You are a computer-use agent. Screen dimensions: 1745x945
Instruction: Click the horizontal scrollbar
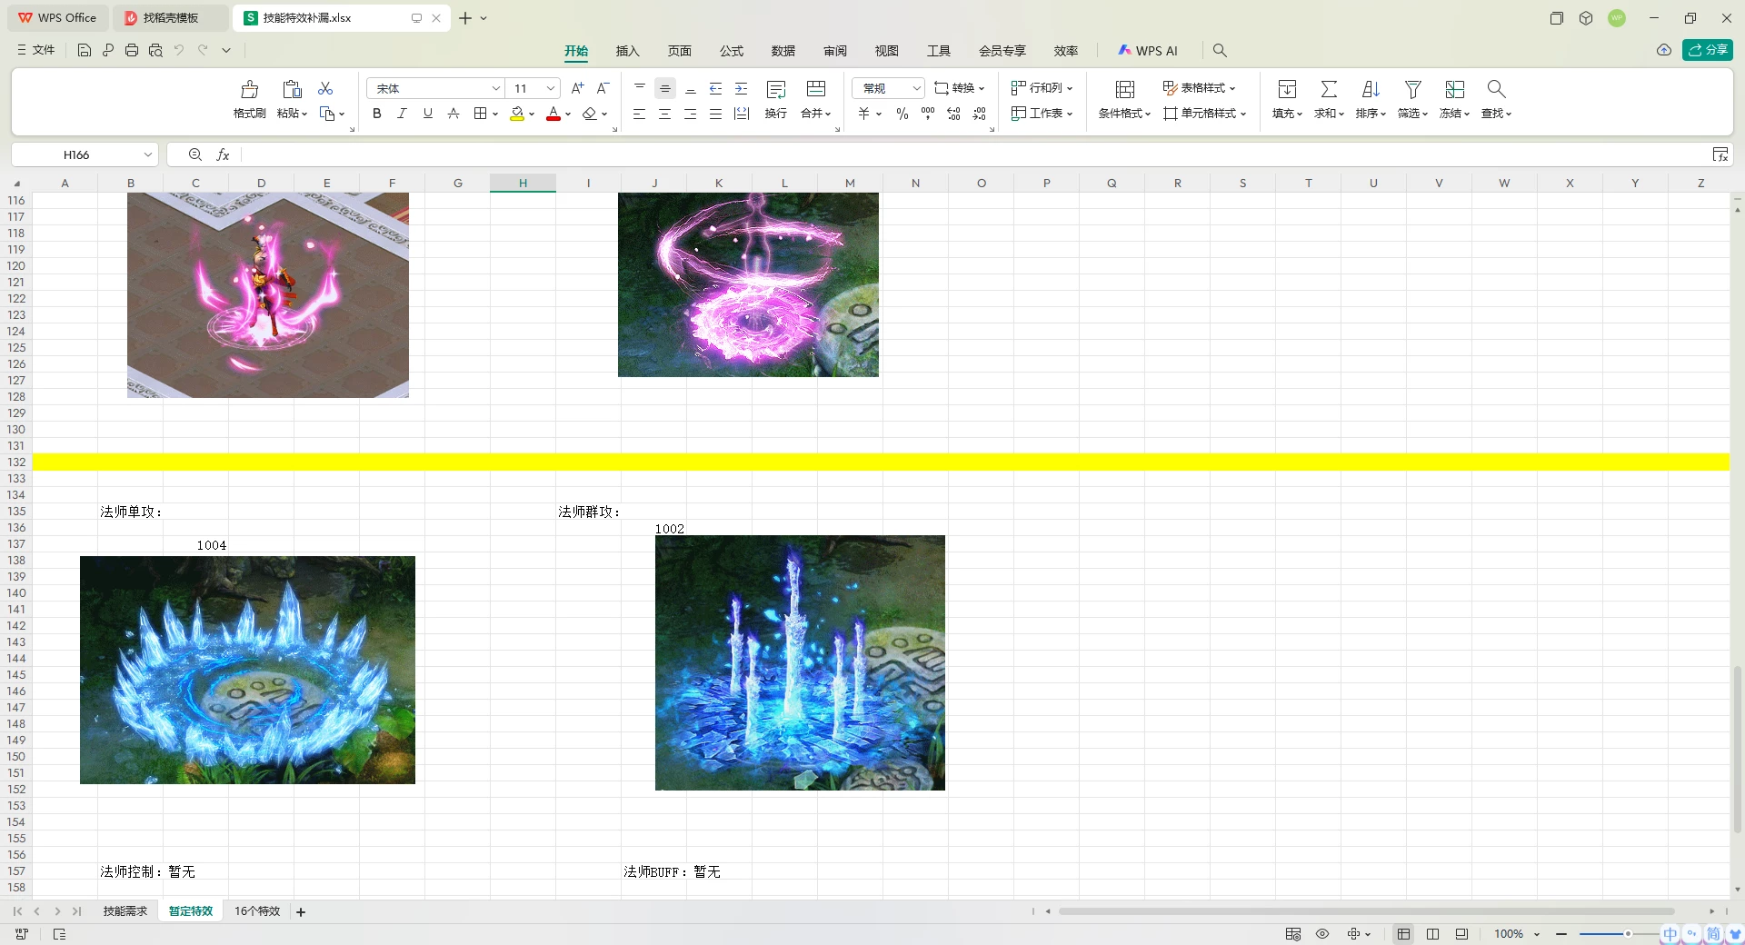coord(1366,911)
